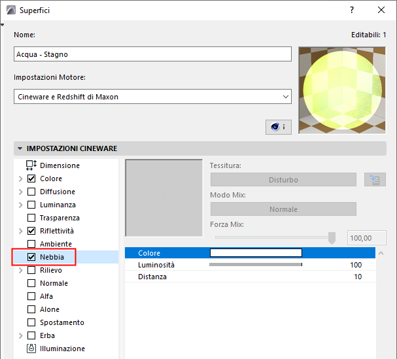This screenshot has width=397, height=359.
Task: Enable the Ambiente channel checkbox
Action: 31,244
